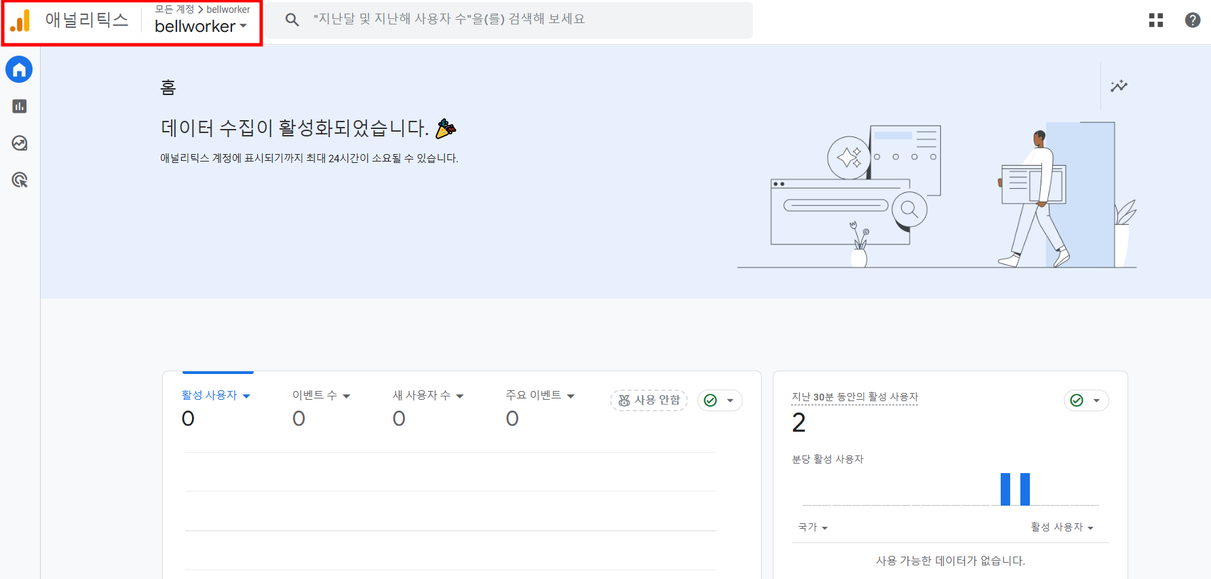1211x579 pixels.
Task: Click the 홈 page title
Action: point(168,87)
